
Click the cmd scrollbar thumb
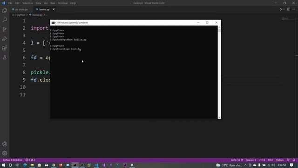pyautogui.click(x=219, y=31)
